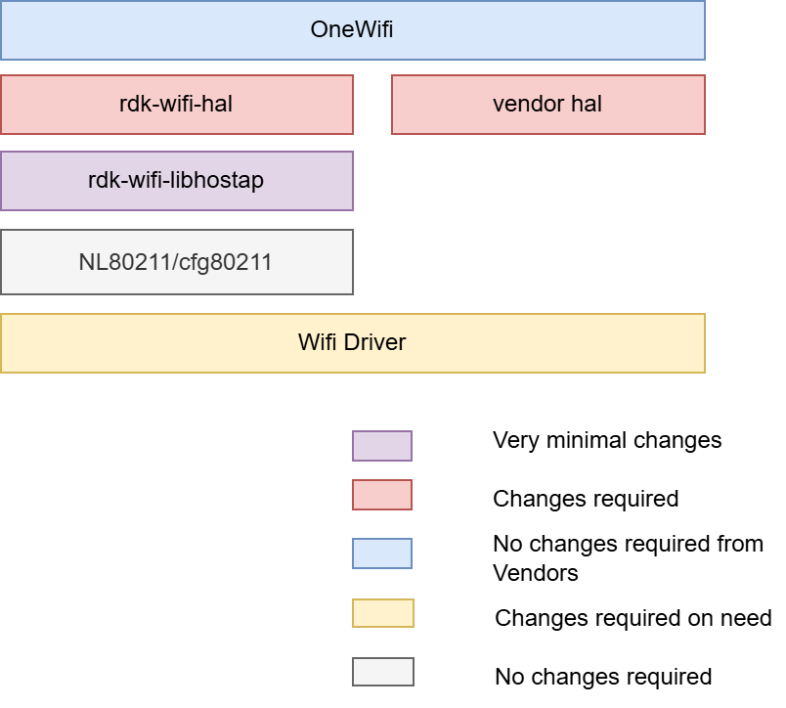Click 'No changes required from Vendors' label
Image resolution: width=786 pixels, height=708 pixels.
click(628, 557)
